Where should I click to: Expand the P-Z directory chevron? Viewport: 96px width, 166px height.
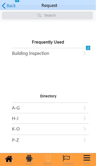pyautogui.click(x=85, y=140)
